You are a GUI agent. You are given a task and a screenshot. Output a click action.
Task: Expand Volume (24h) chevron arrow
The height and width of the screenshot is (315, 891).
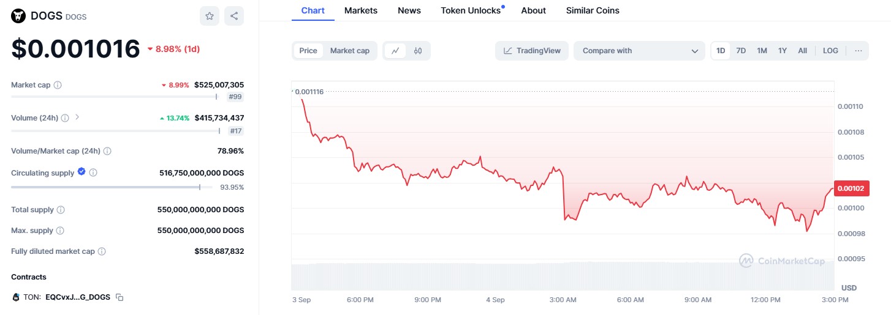(77, 117)
